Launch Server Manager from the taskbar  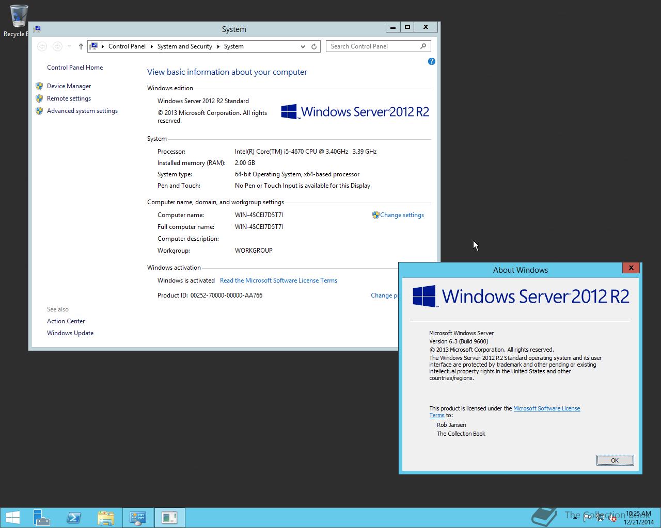(x=41, y=517)
